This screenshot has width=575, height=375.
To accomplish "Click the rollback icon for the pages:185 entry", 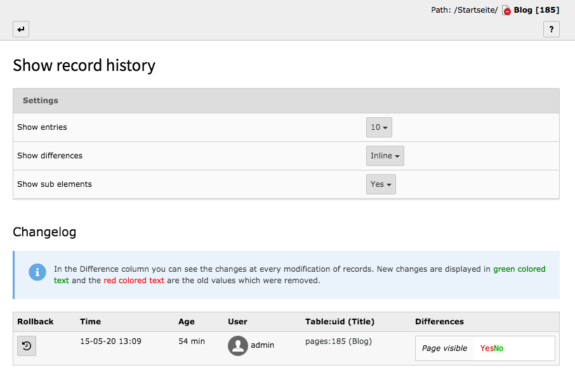I will point(27,346).
